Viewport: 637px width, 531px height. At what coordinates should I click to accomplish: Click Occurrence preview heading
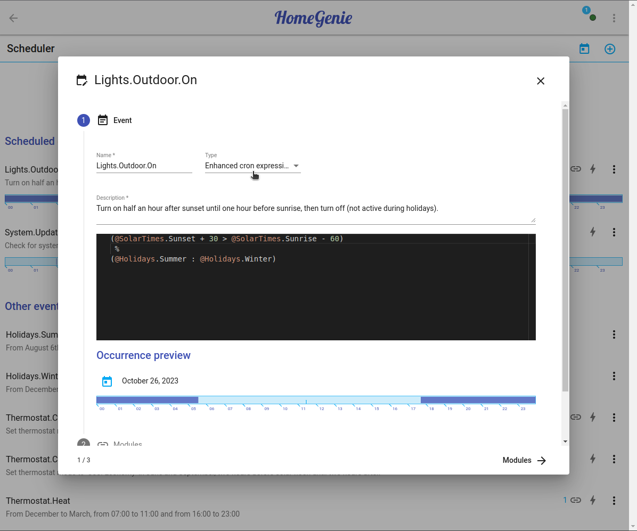143,355
